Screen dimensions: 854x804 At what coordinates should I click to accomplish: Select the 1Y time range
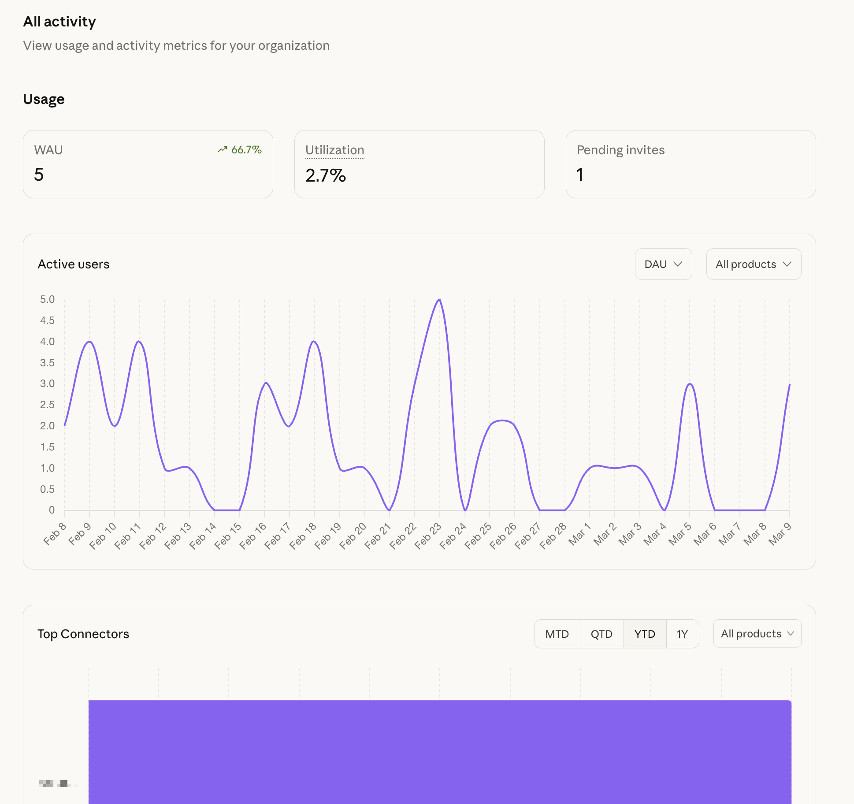click(x=682, y=633)
